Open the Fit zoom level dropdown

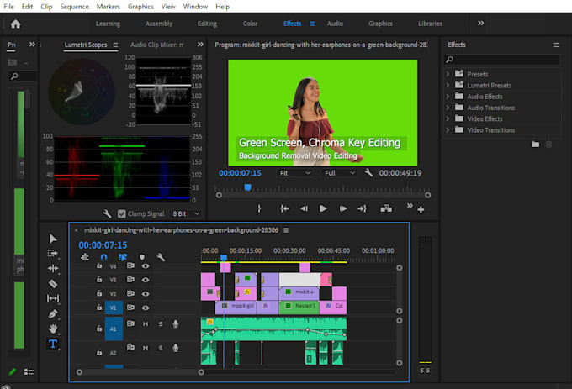(294, 173)
